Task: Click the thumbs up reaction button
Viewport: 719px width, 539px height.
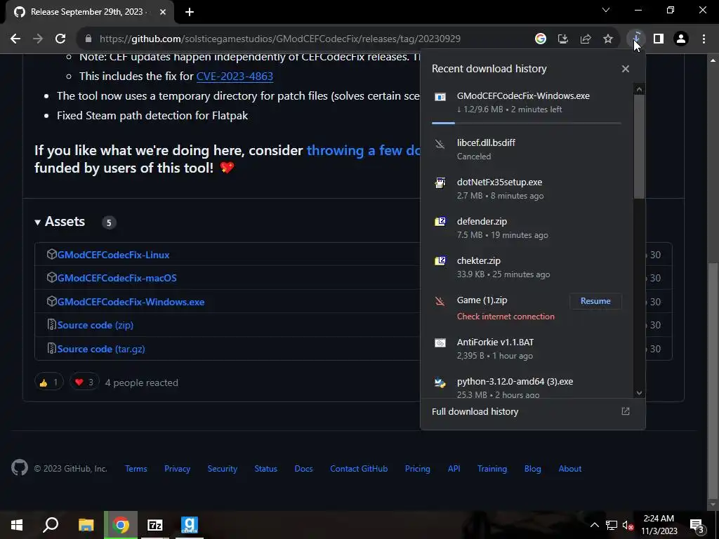Action: pyautogui.click(x=48, y=382)
